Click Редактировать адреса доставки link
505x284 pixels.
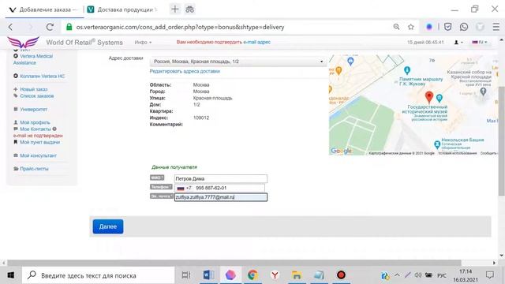click(185, 71)
